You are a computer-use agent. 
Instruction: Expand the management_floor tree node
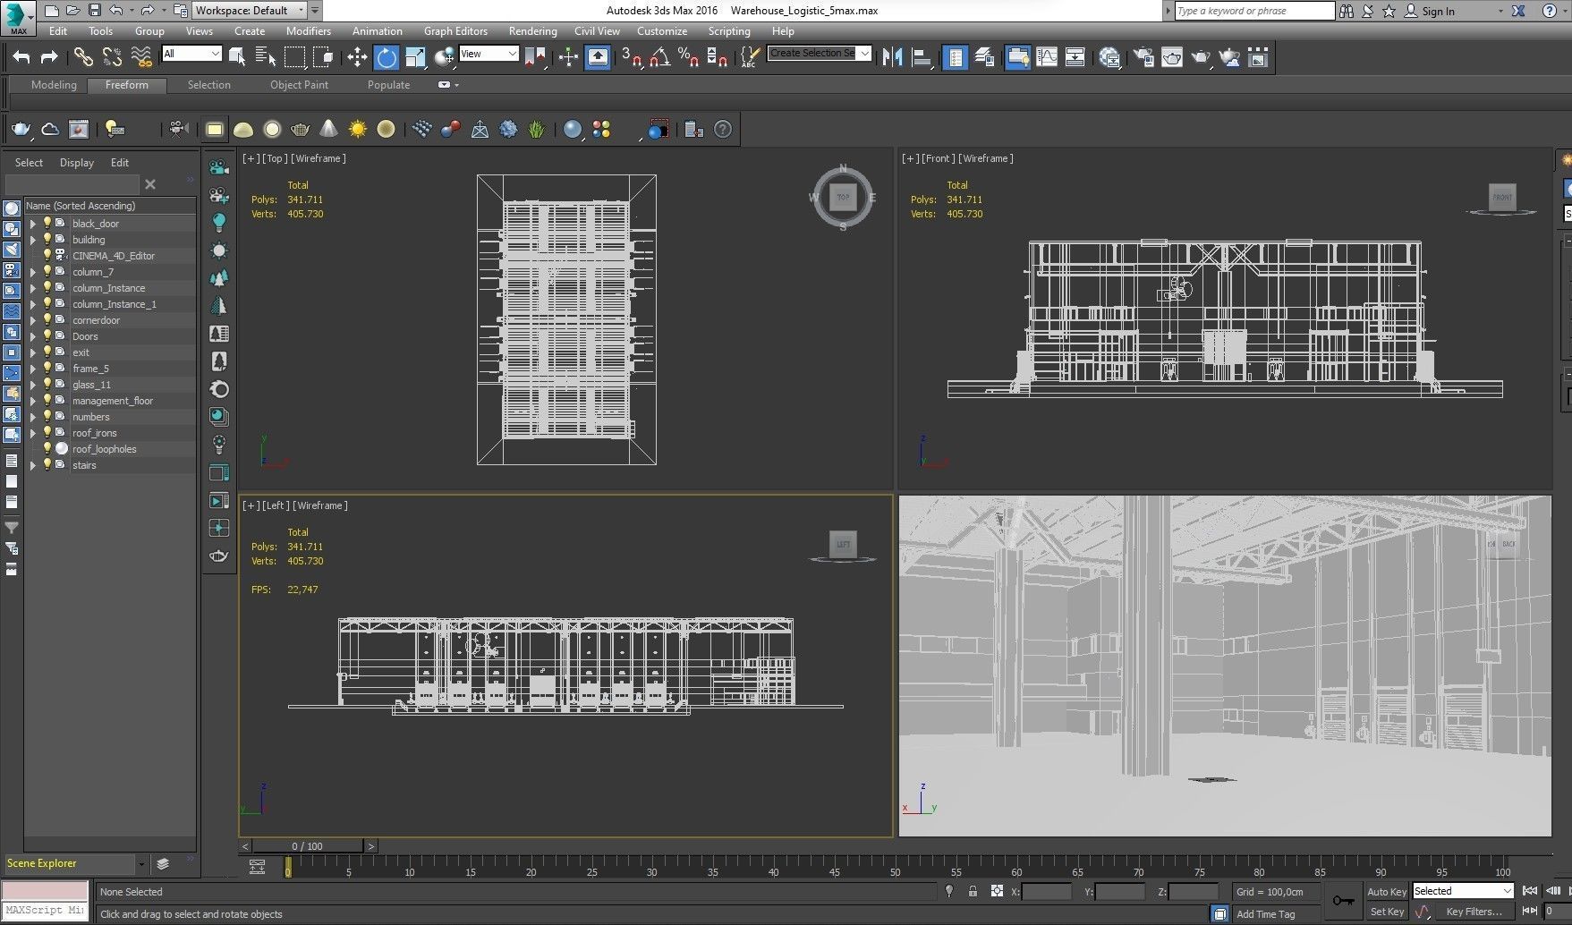coord(33,401)
